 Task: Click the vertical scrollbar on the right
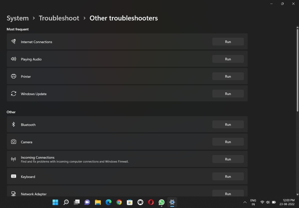(x=297, y=69)
